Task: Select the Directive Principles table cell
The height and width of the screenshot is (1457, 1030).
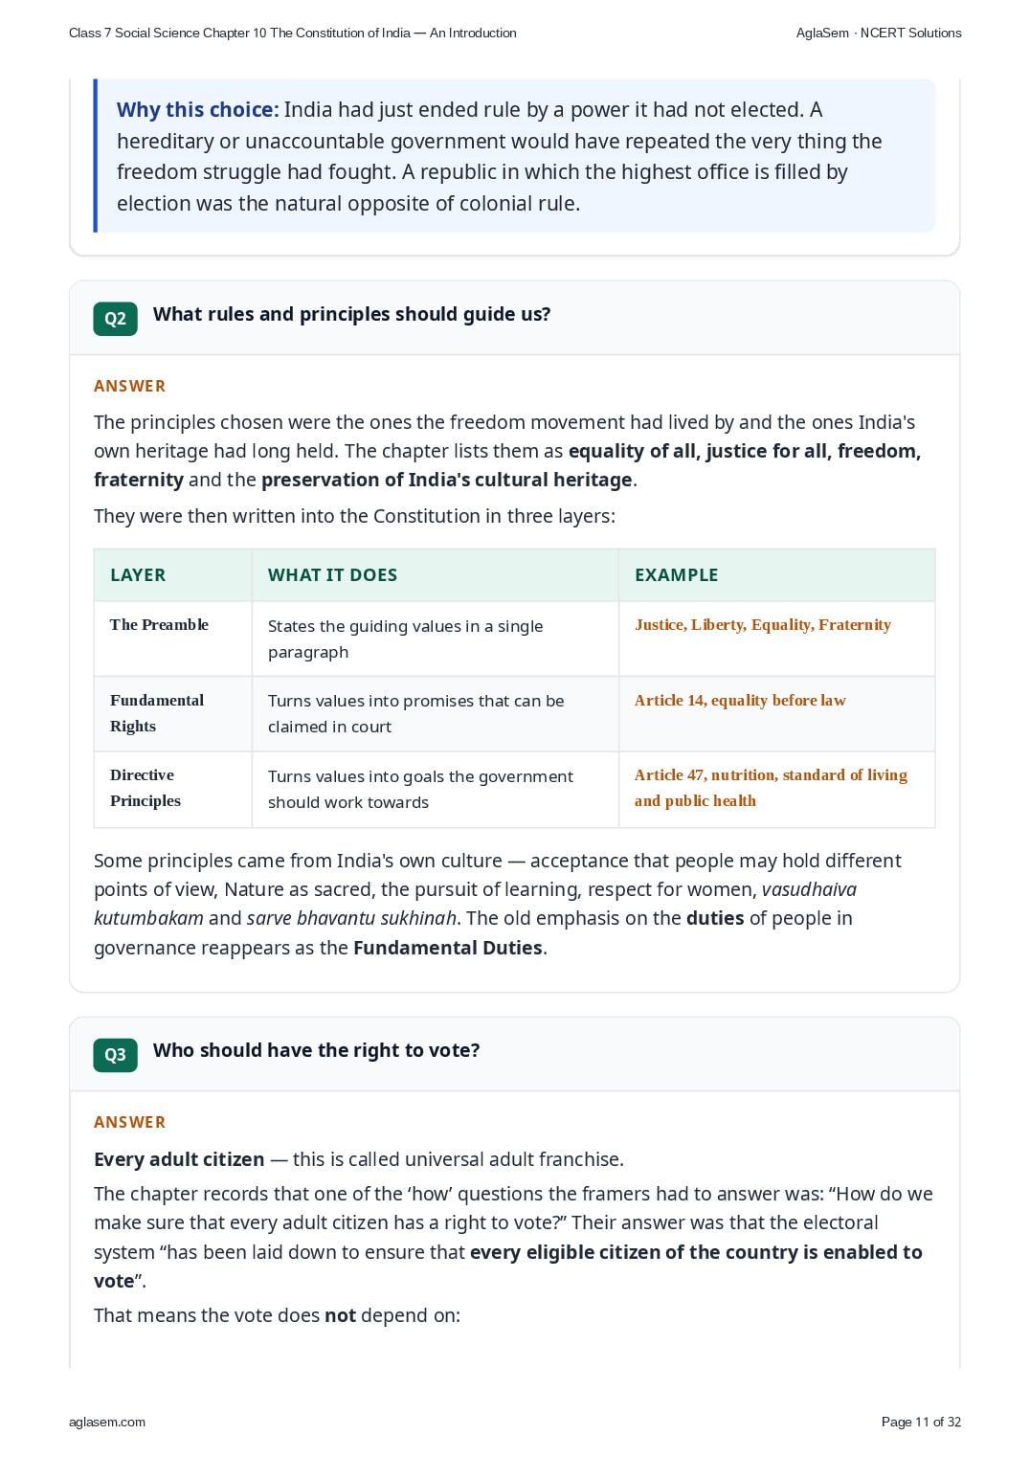Action: point(173,789)
